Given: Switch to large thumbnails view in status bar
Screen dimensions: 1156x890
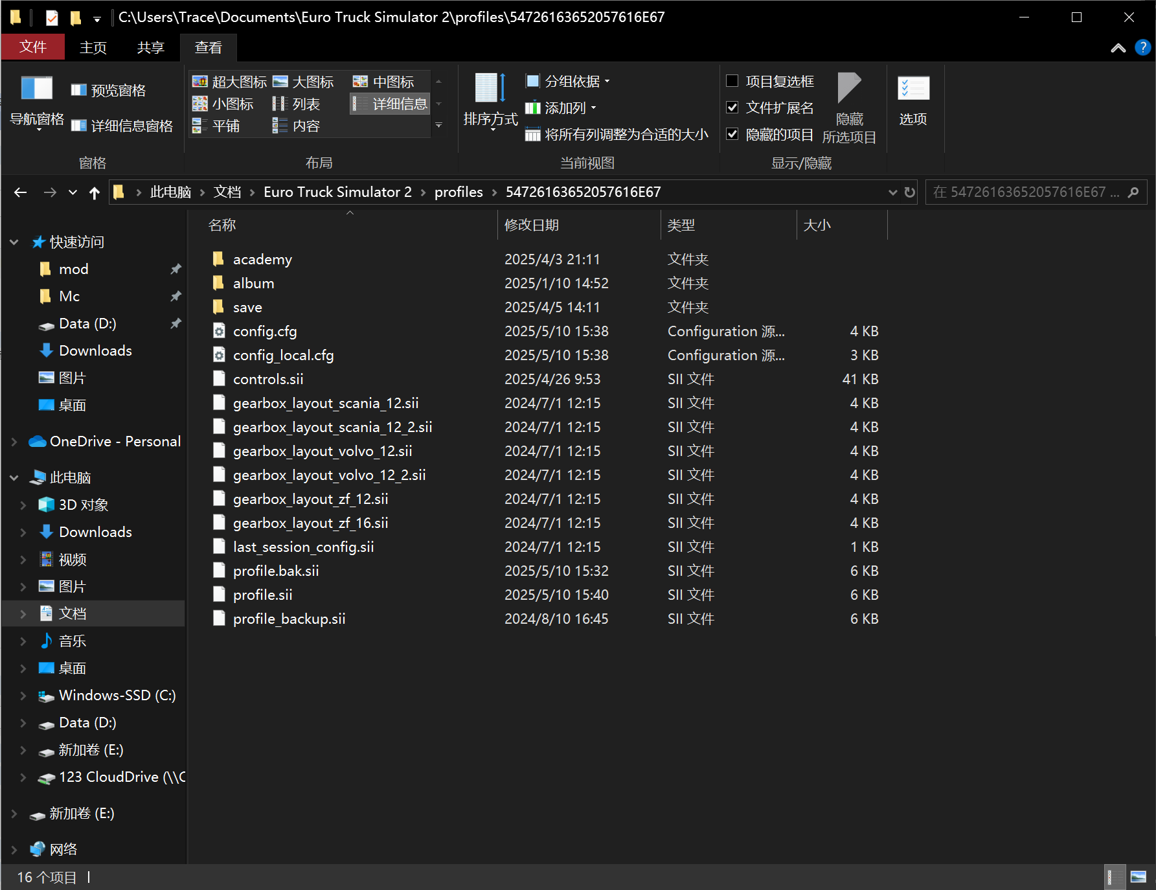Looking at the screenshot, I should click(1139, 877).
